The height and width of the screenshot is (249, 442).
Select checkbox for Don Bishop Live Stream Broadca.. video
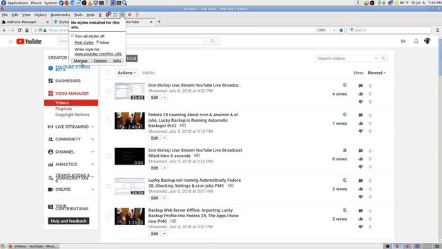108,91
